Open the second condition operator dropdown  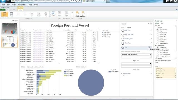[x=136, y=64]
